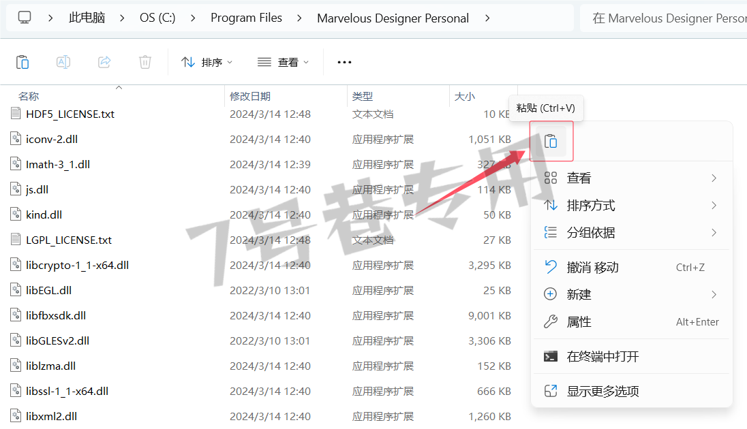
Task: Expand chevron after the monitor icon
Action: 50,18
